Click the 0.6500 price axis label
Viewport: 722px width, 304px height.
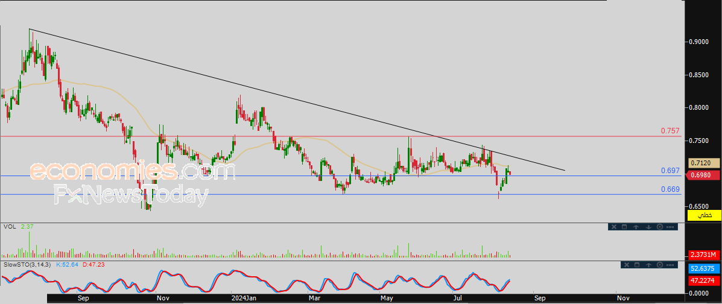(x=699, y=206)
